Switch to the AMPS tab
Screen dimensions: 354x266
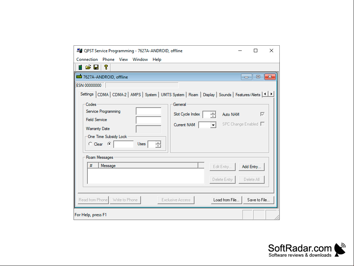[x=135, y=95]
